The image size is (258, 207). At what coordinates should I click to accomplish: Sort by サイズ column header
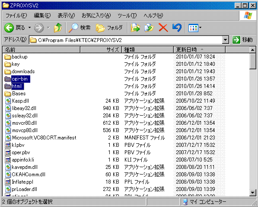click(x=101, y=50)
